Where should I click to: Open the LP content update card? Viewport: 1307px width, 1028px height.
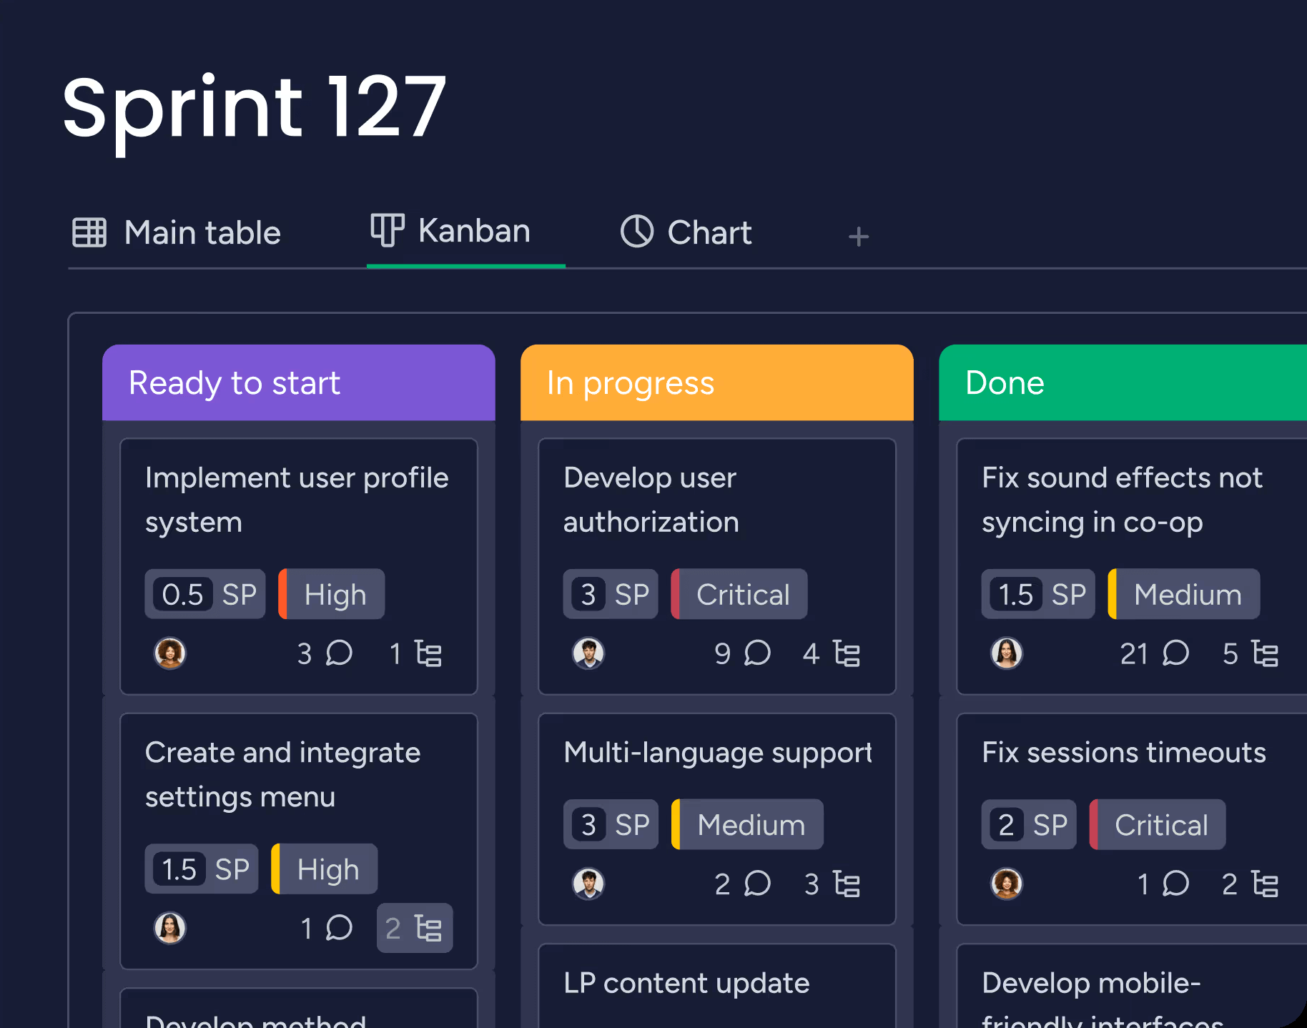pos(686,983)
